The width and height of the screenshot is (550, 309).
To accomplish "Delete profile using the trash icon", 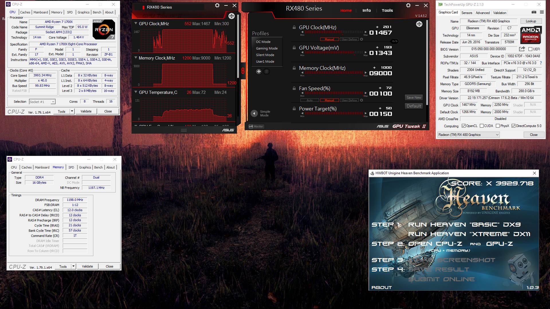I will (266, 72).
